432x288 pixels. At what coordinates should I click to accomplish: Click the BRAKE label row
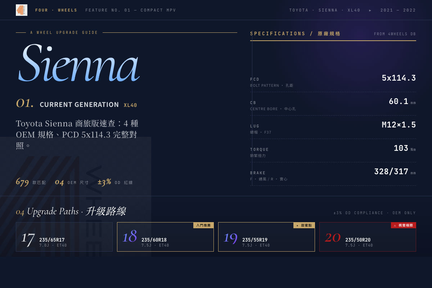[269, 176]
